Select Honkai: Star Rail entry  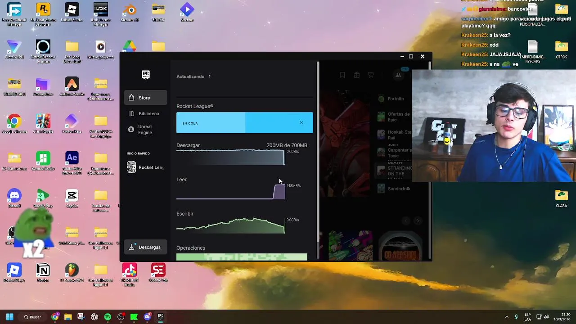coord(394,134)
